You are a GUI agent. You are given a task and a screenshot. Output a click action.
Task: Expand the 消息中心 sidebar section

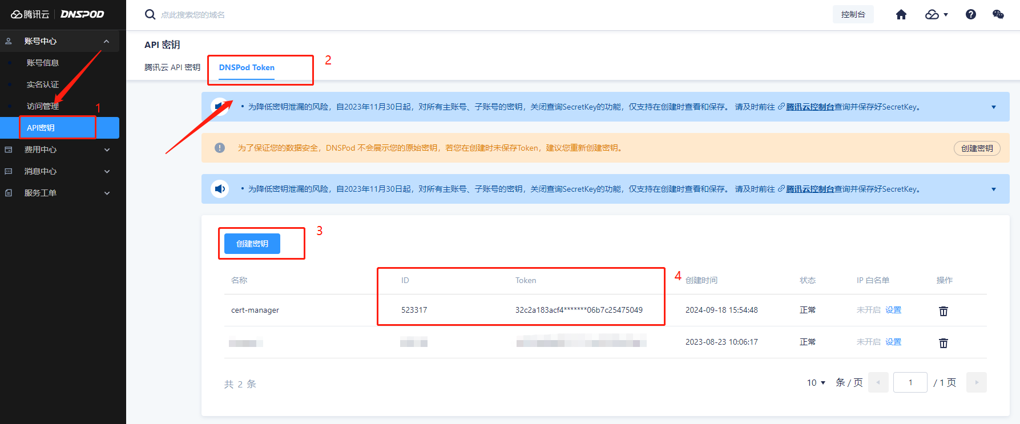pyautogui.click(x=107, y=171)
